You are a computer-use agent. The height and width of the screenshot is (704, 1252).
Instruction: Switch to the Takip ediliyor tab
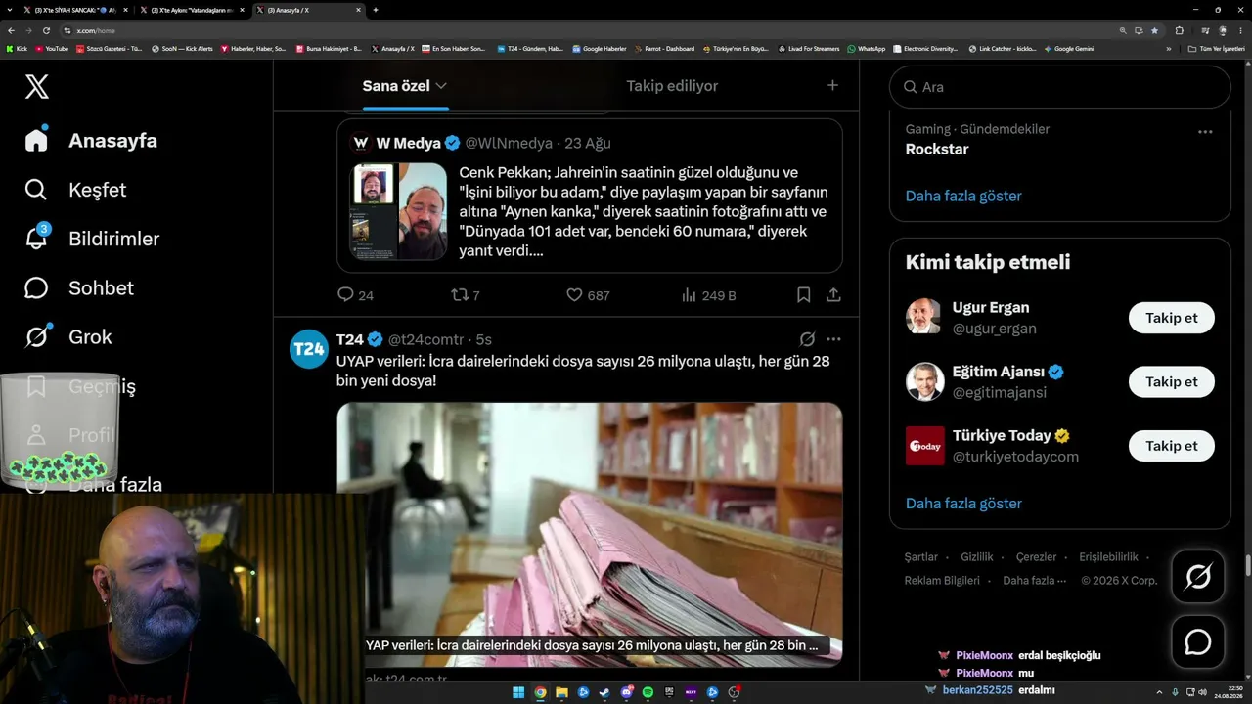[x=672, y=86]
